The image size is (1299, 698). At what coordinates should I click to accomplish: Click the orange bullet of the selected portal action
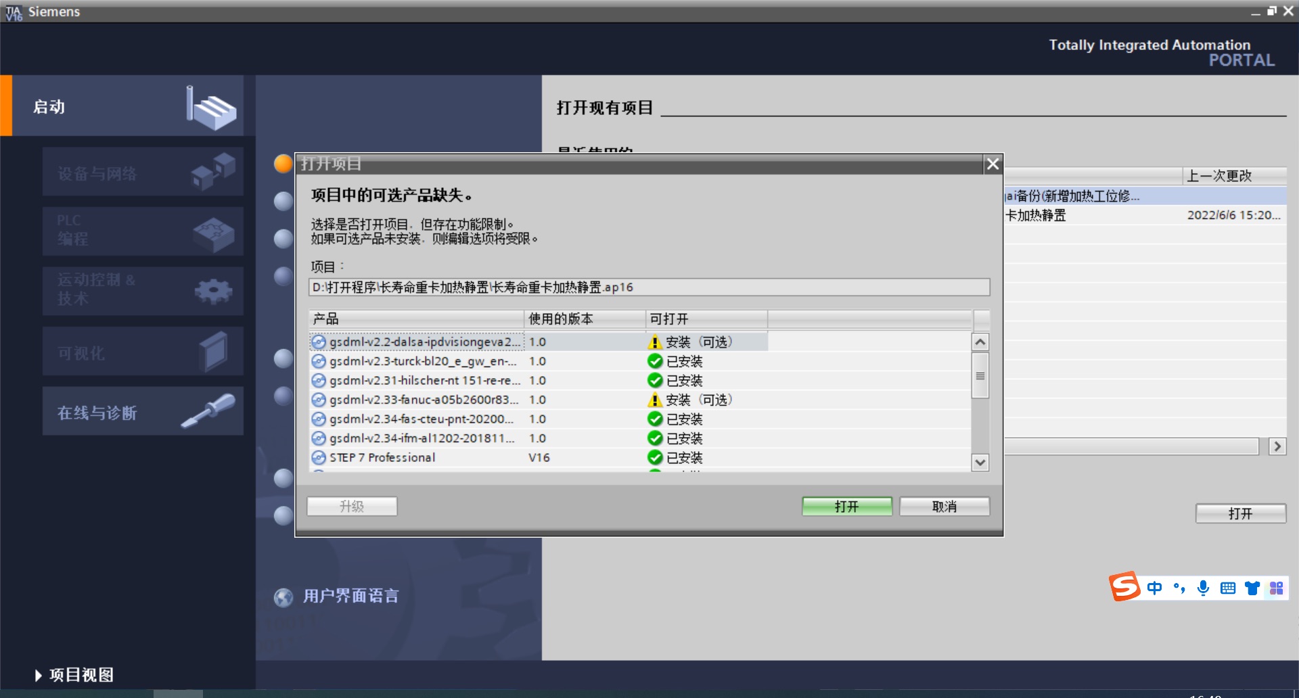coord(283,164)
